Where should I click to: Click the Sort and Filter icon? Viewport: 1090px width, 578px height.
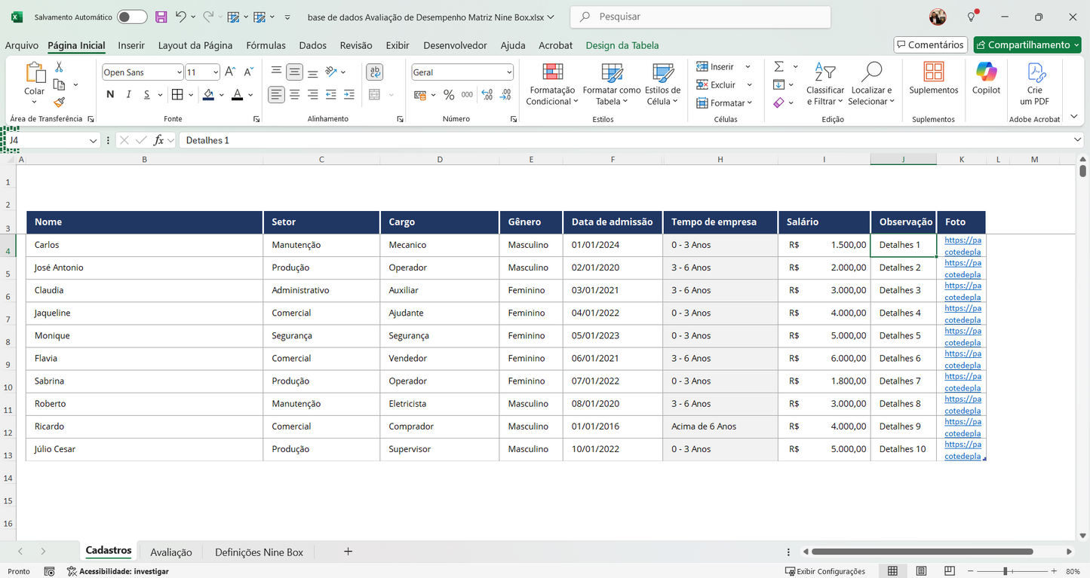click(824, 84)
